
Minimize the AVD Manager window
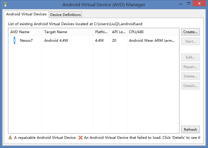click(x=181, y=4)
